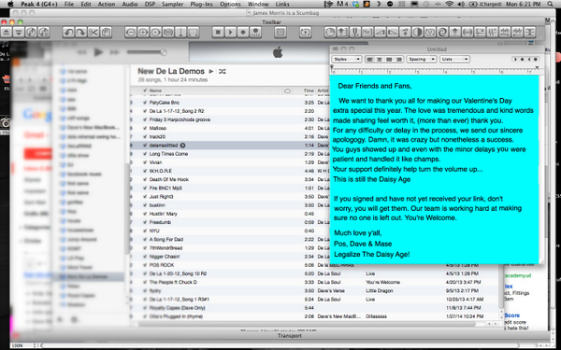The width and height of the screenshot is (561, 350).
Task: Sort iTunes list by Time column header
Action: (x=309, y=91)
